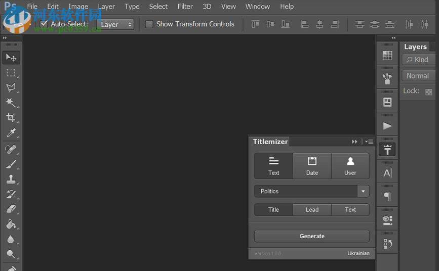This screenshot has height=271, width=439.
Task: Click the Generate button
Action: point(311,236)
